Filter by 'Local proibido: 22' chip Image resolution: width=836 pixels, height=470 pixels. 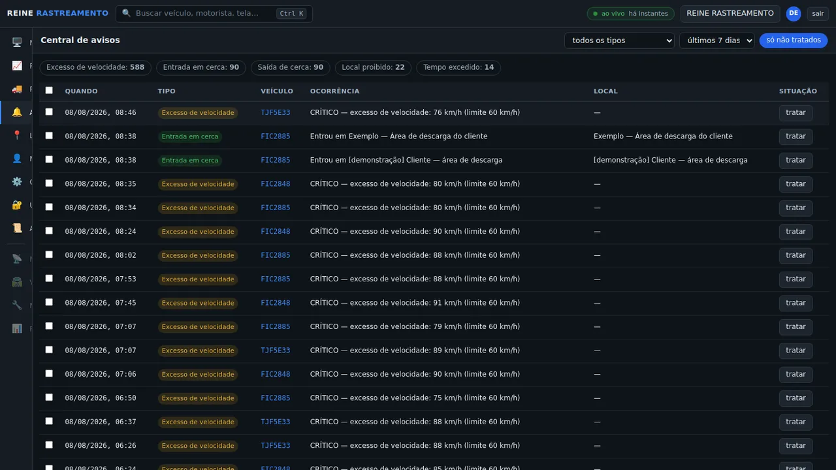coord(373,67)
